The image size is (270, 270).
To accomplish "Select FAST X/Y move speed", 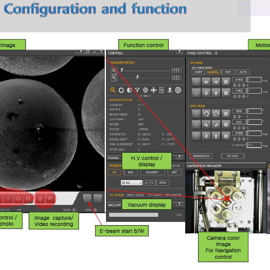I will tap(228, 72).
